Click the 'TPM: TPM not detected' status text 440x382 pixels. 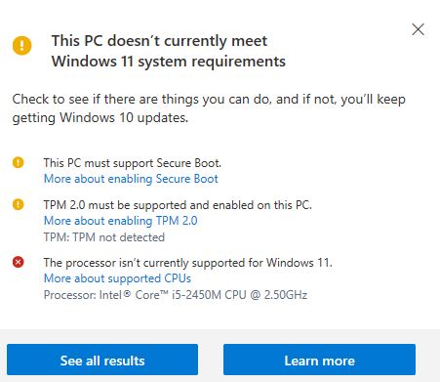[104, 237]
